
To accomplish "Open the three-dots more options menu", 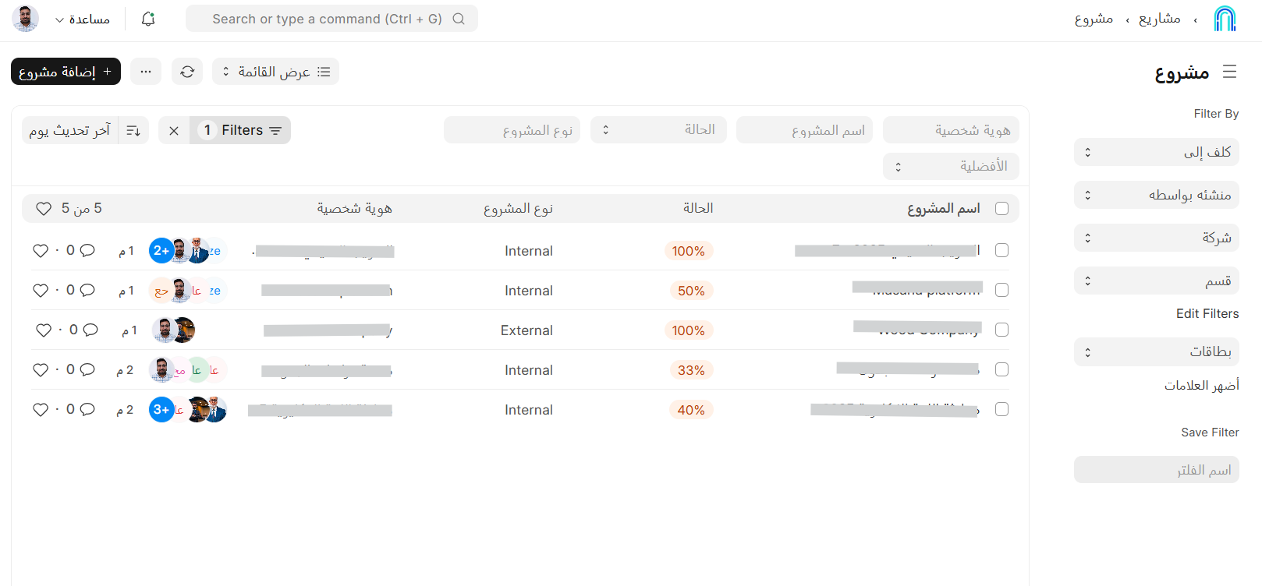I will click(146, 72).
